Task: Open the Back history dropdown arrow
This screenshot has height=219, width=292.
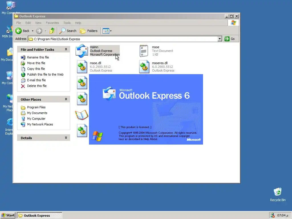Action: (x=33, y=31)
